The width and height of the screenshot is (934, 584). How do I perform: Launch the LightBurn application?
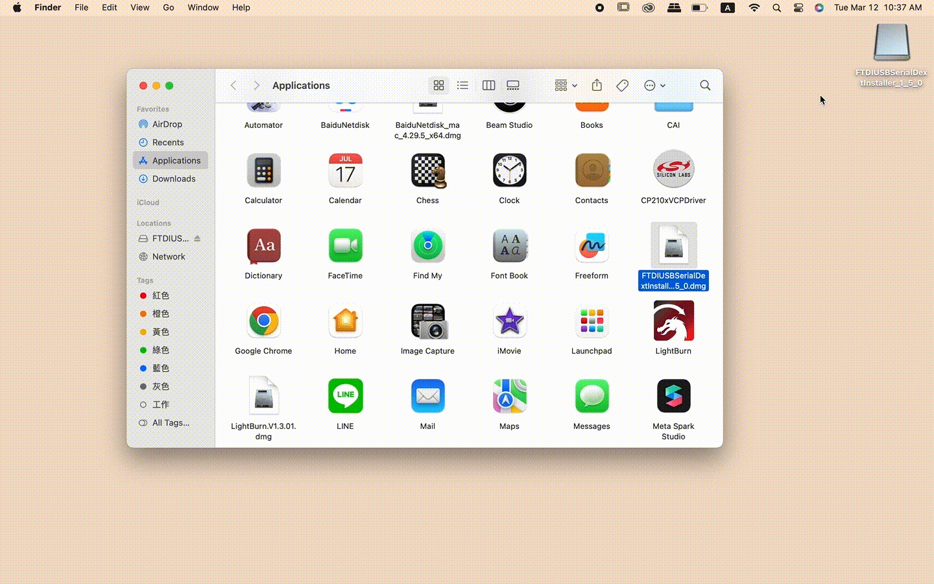[x=673, y=322]
